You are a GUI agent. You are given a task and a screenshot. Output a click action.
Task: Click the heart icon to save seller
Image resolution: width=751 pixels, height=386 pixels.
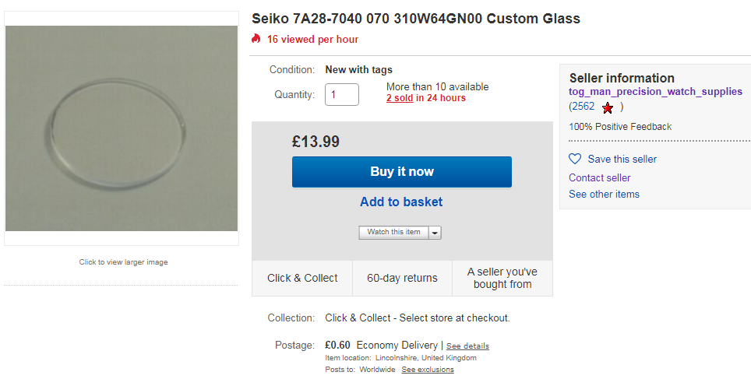click(575, 159)
